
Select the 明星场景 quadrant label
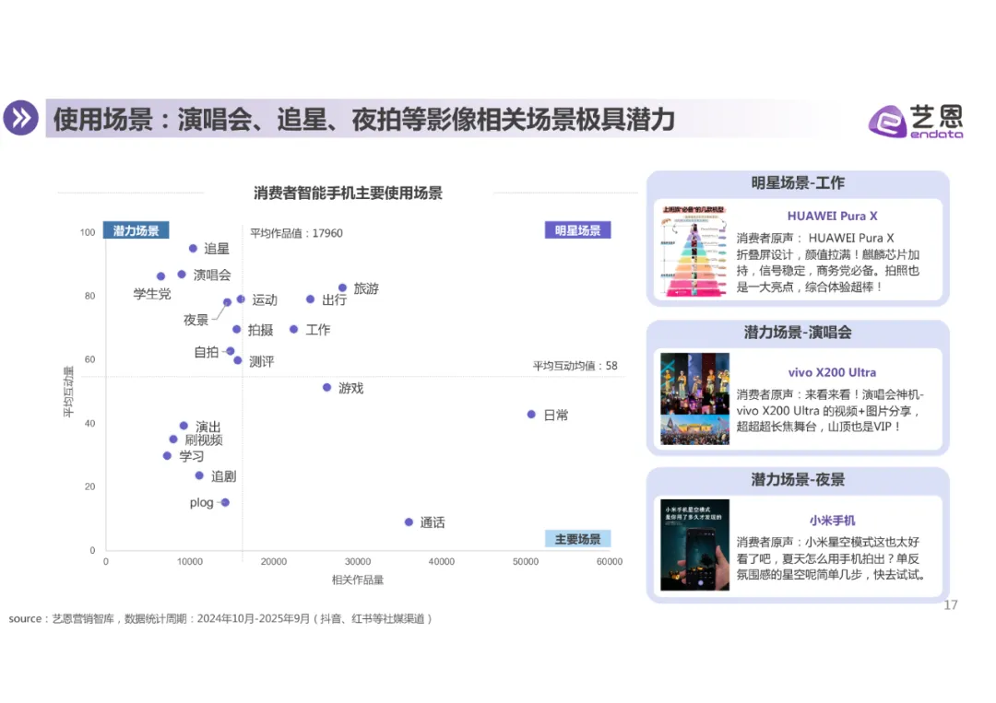(x=577, y=230)
